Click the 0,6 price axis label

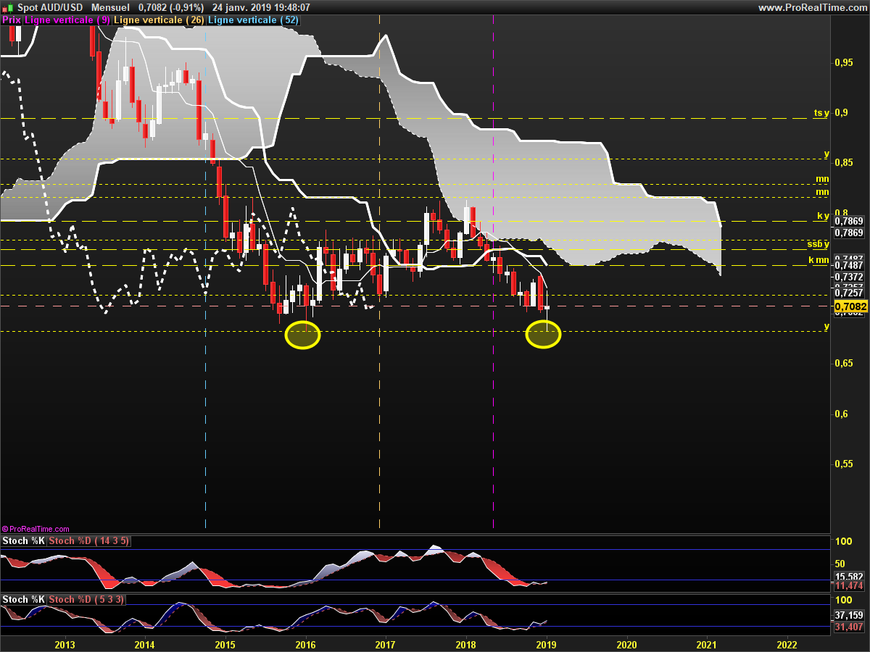coord(841,414)
